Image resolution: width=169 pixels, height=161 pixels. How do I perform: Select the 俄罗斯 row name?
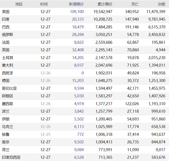tap(7, 34)
